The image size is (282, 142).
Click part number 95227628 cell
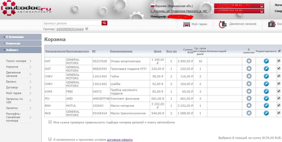pos(101,61)
